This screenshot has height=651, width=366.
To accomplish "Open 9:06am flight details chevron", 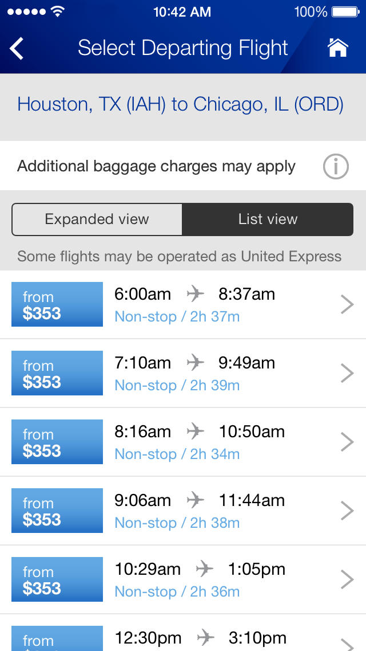I will pos(347,511).
